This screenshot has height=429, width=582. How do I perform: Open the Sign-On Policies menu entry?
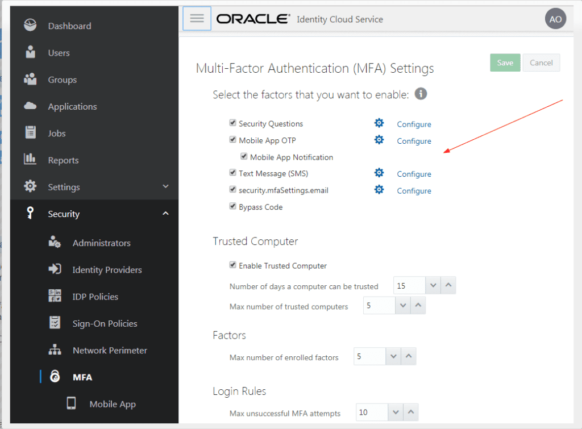pyautogui.click(x=105, y=323)
